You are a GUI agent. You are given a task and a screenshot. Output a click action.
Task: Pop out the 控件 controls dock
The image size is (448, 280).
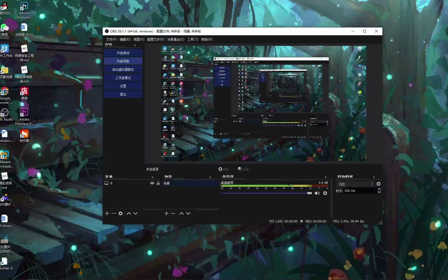point(135,45)
